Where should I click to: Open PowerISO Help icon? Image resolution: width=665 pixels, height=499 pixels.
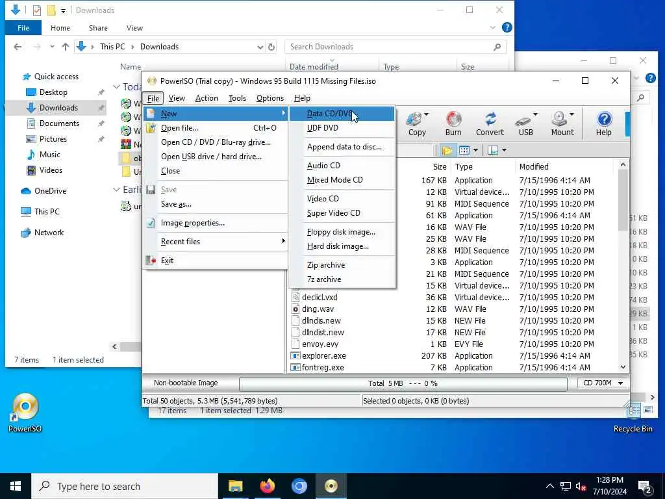[603, 124]
